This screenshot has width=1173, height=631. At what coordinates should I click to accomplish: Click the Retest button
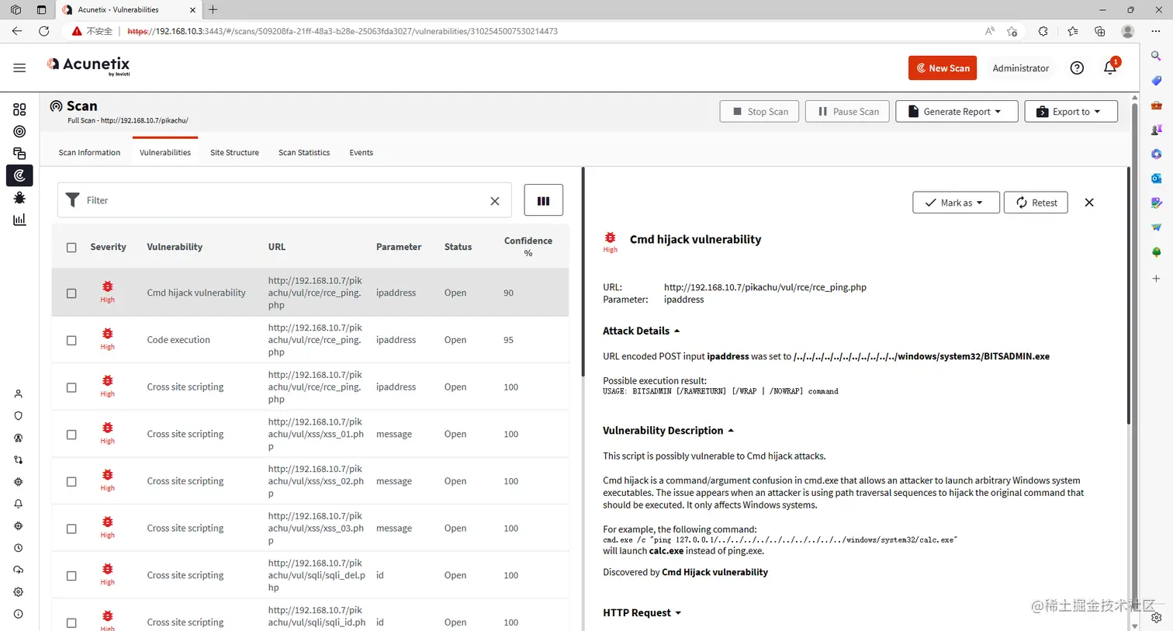pos(1036,203)
